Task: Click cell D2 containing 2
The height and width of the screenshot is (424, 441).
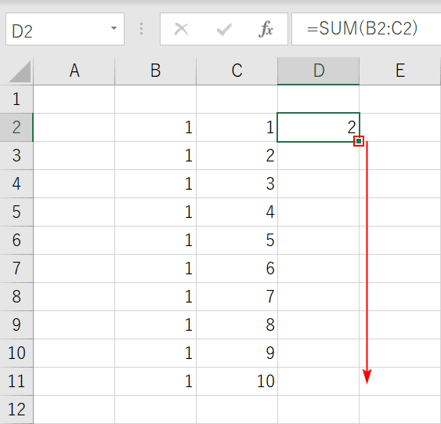Action: click(318, 127)
